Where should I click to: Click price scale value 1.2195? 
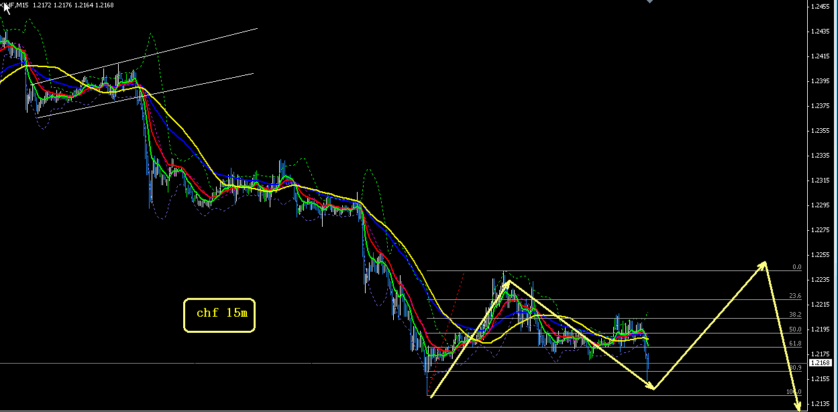tap(820, 329)
